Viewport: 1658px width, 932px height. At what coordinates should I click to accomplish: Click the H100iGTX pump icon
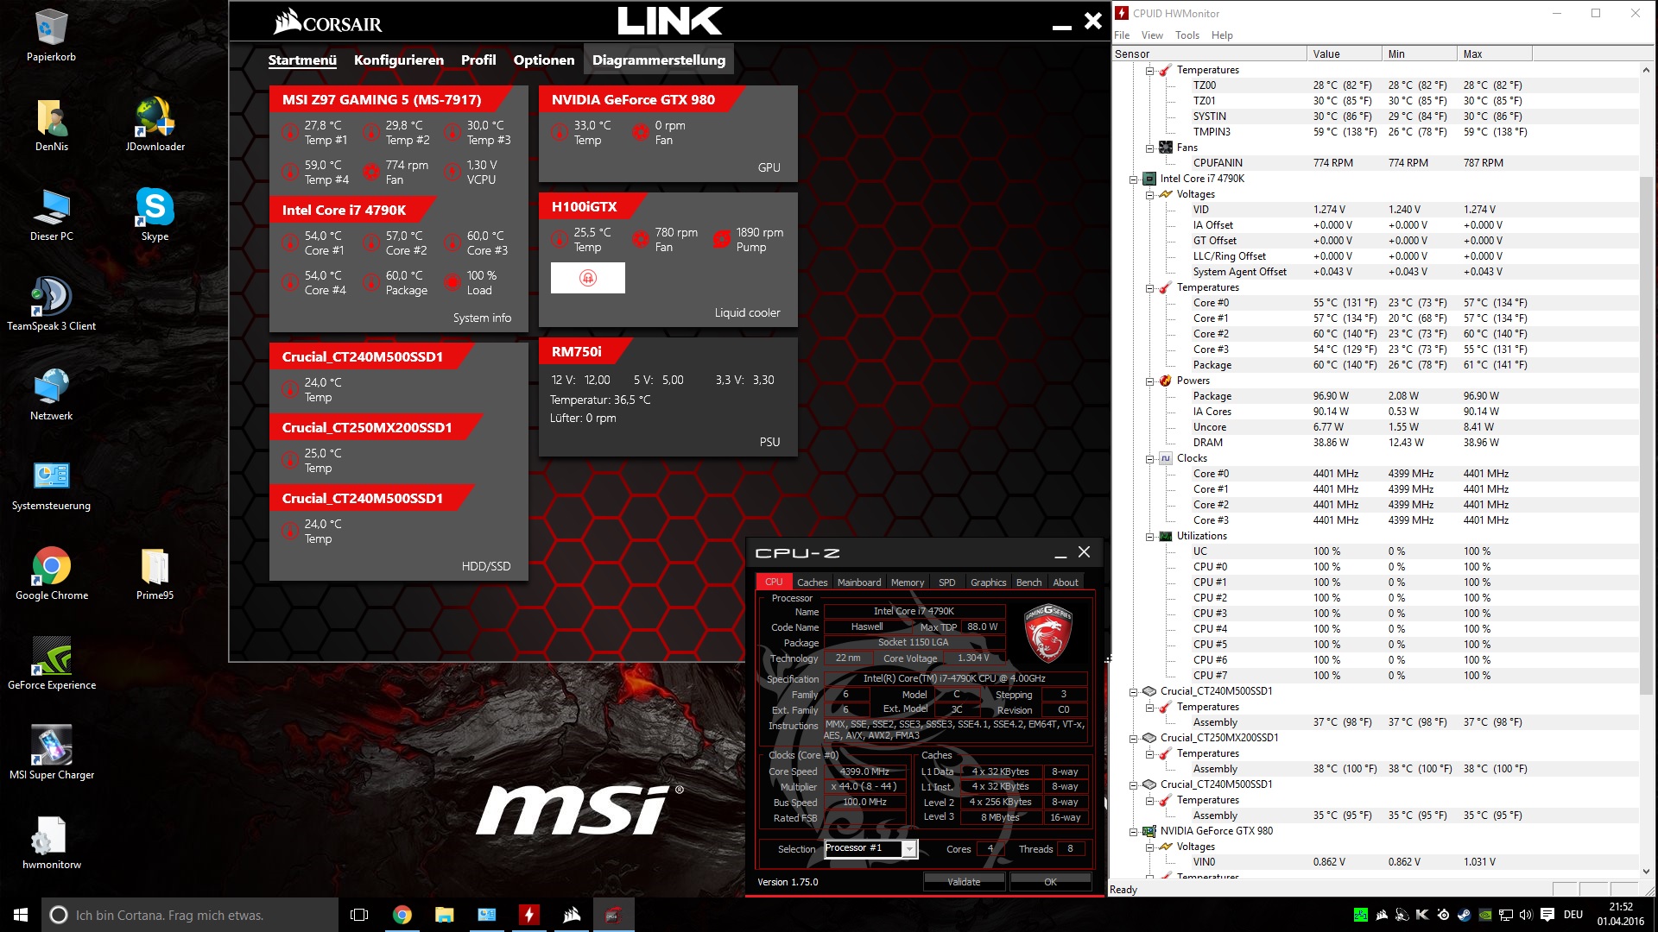coord(722,240)
